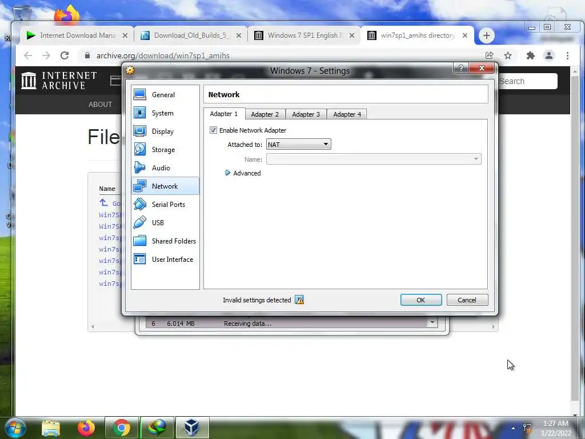Open the Shared Folders icon
Viewport: 585px width, 439px height.
click(140, 241)
